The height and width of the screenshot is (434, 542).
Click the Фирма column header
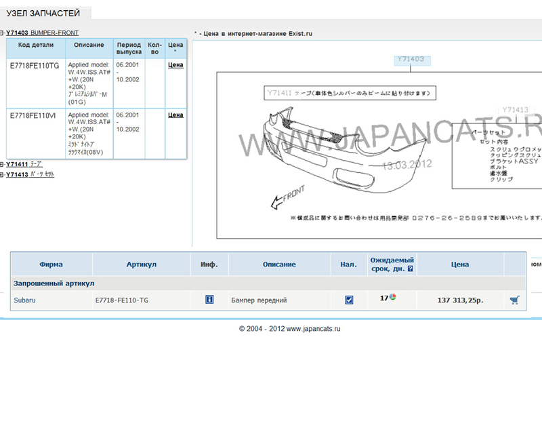point(51,264)
